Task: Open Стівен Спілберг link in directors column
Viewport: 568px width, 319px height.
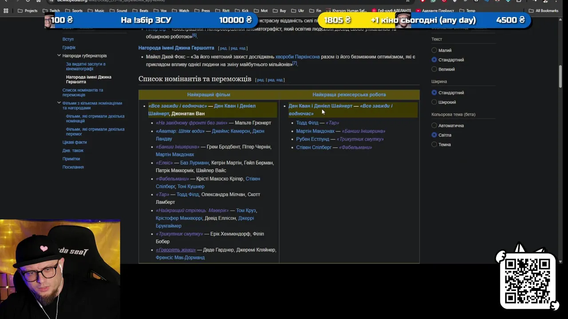Action: 314,148
